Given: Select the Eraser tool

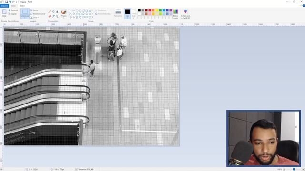Looking at the screenshot, I should point(50,16).
